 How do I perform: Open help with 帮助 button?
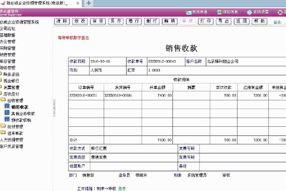click(x=259, y=21)
